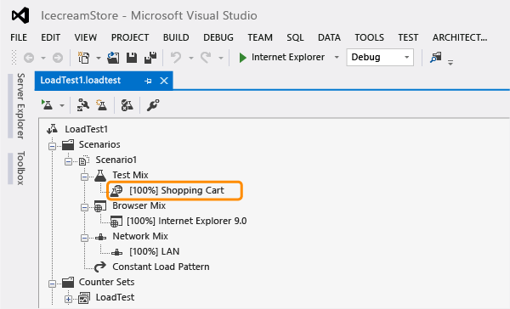Click the Redo icon

[206, 58]
